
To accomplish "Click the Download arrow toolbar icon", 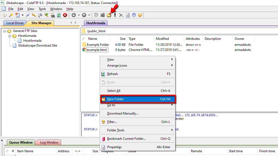I will [74, 15].
